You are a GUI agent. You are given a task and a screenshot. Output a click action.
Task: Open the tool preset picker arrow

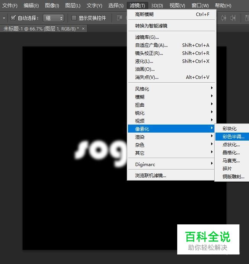coord(4,18)
